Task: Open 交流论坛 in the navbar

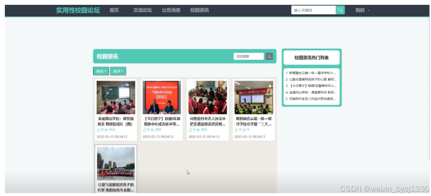Action: 142,11
